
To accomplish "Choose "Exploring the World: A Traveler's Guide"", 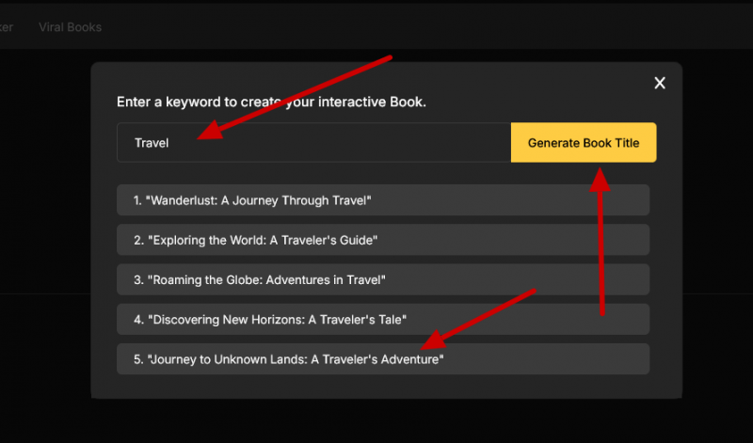I will tap(383, 240).
